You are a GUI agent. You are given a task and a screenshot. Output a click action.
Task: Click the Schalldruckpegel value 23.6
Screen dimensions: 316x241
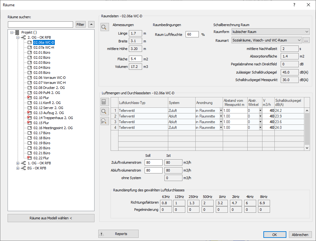(x=290, y=122)
